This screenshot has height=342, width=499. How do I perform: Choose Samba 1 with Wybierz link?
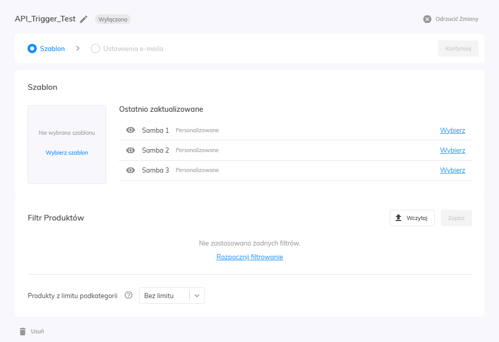(x=452, y=130)
